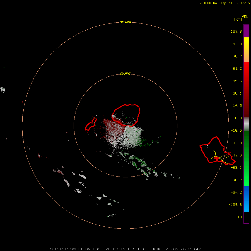This screenshot has width=251, height=251.
Task: Click the -16.5 velocity scale value
Action: point(236,131)
